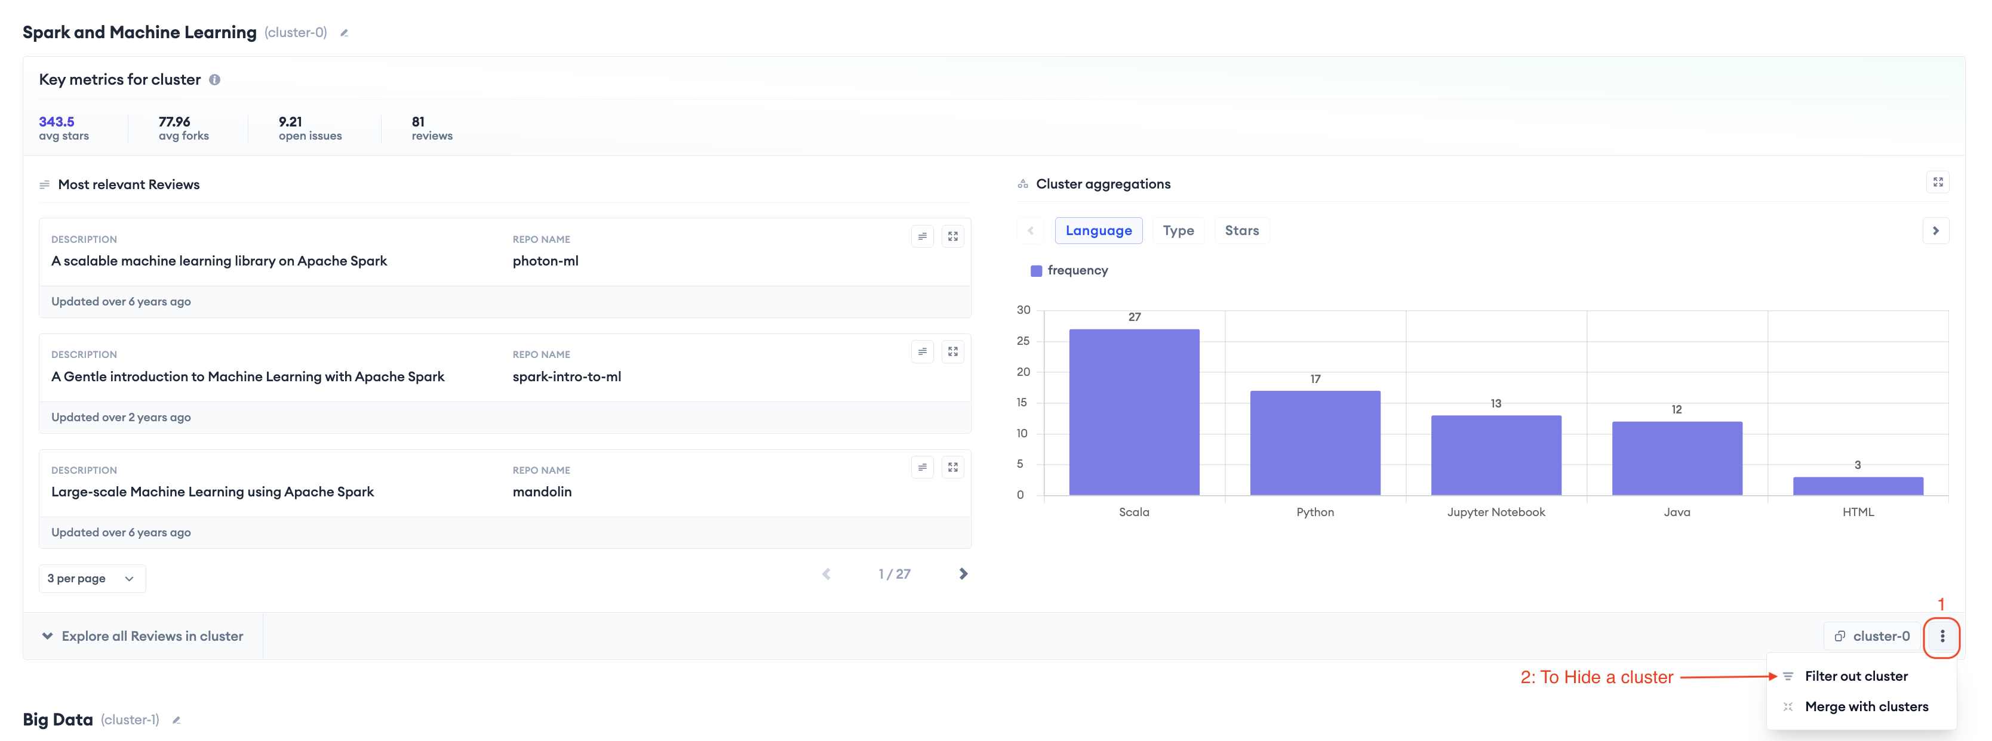Screen dimensions: 1992x741
Task: Switch to the Stars aggregation tab
Action: pyautogui.click(x=1241, y=231)
